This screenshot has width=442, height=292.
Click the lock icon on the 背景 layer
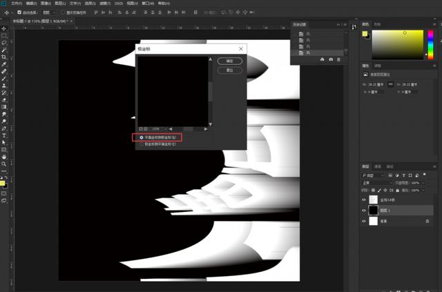(x=428, y=221)
